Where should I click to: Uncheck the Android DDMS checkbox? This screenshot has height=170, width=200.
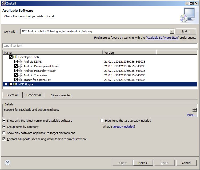[16, 62]
